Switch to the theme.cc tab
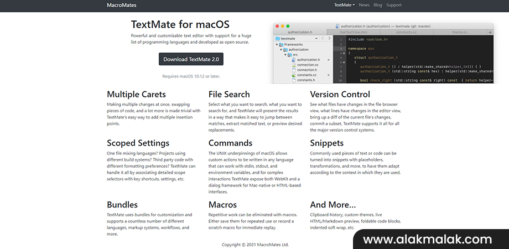This screenshot has height=249, width=509. (x=460, y=32)
